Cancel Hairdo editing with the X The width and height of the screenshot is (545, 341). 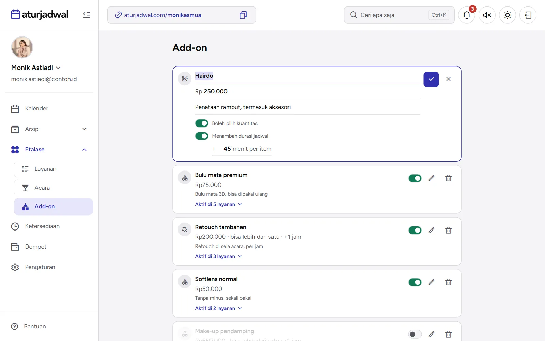[448, 79]
